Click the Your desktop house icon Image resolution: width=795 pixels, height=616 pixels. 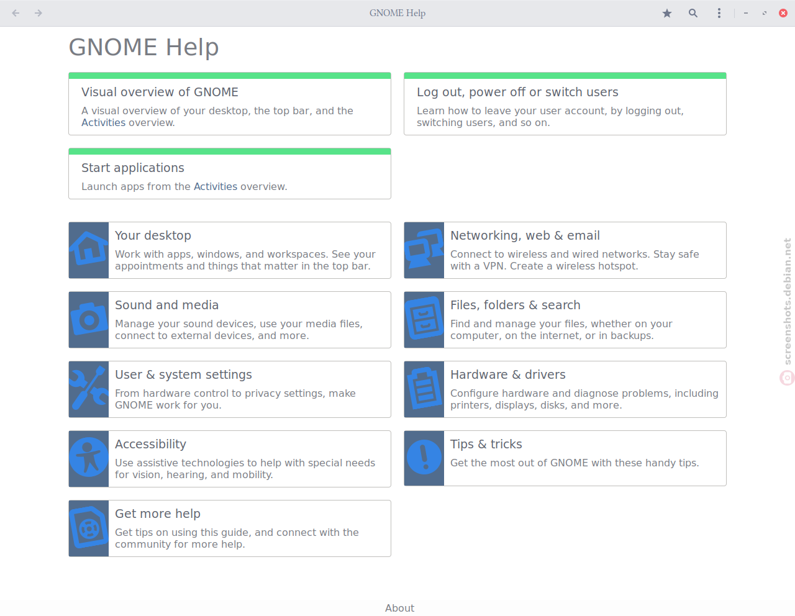click(x=89, y=250)
